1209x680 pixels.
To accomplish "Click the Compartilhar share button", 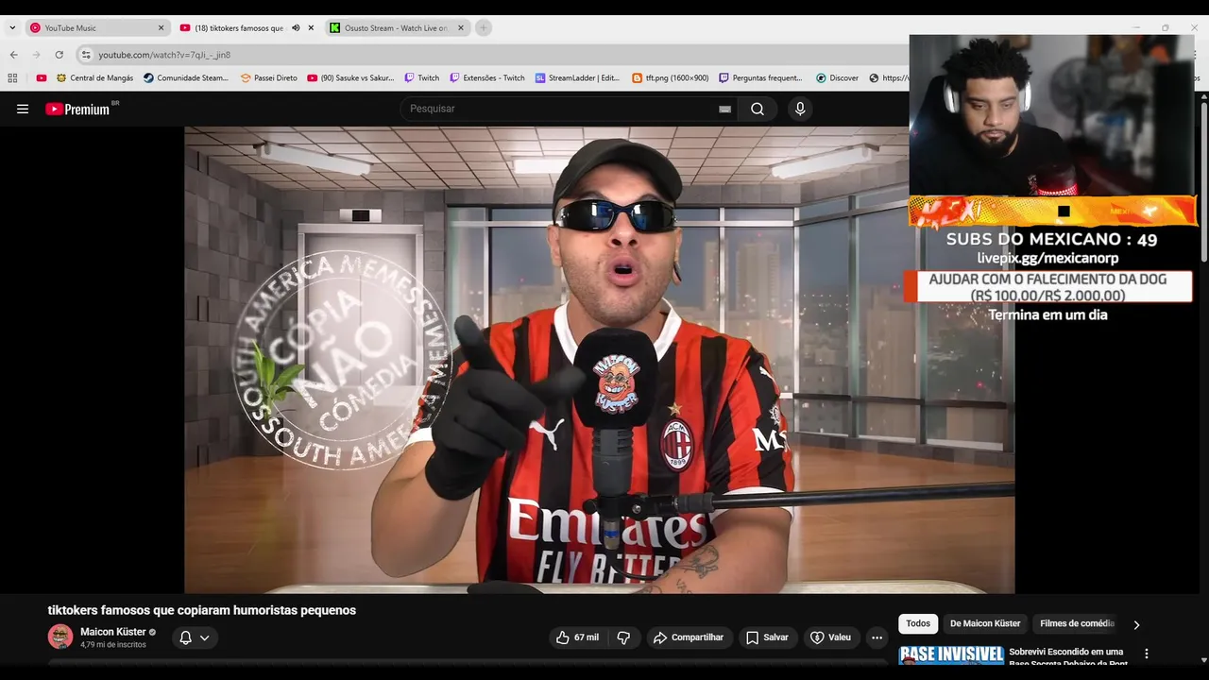I will pos(689,637).
